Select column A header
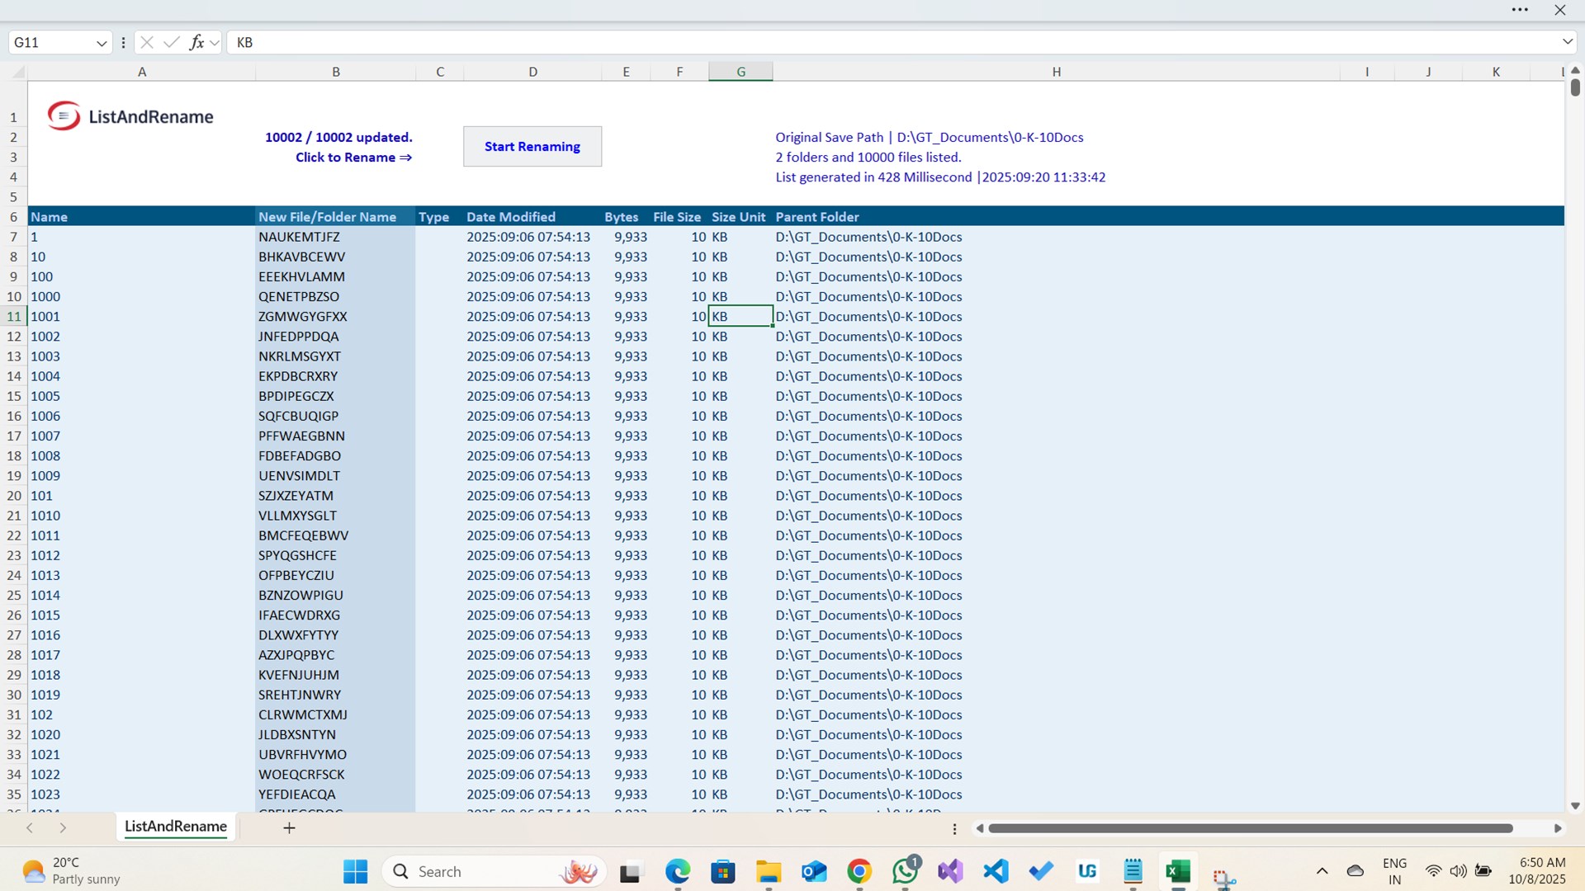This screenshot has width=1585, height=891. click(142, 73)
